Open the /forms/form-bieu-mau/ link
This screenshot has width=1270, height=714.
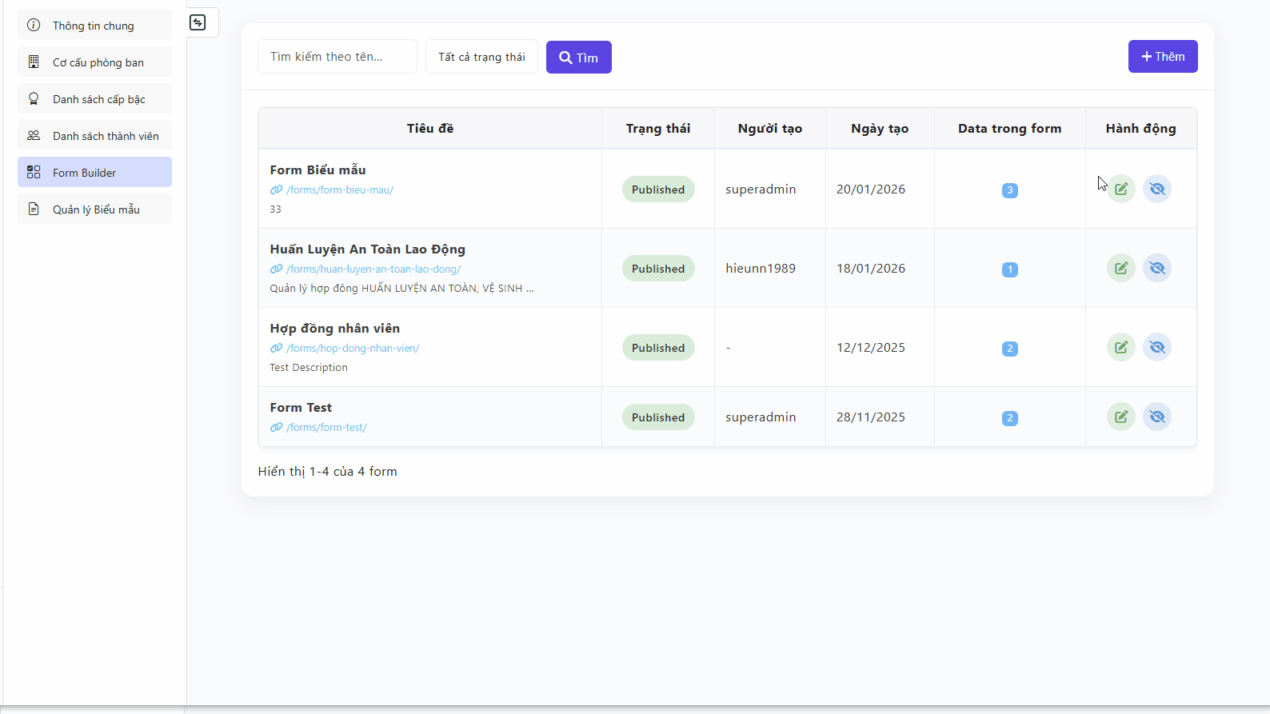[x=339, y=190]
